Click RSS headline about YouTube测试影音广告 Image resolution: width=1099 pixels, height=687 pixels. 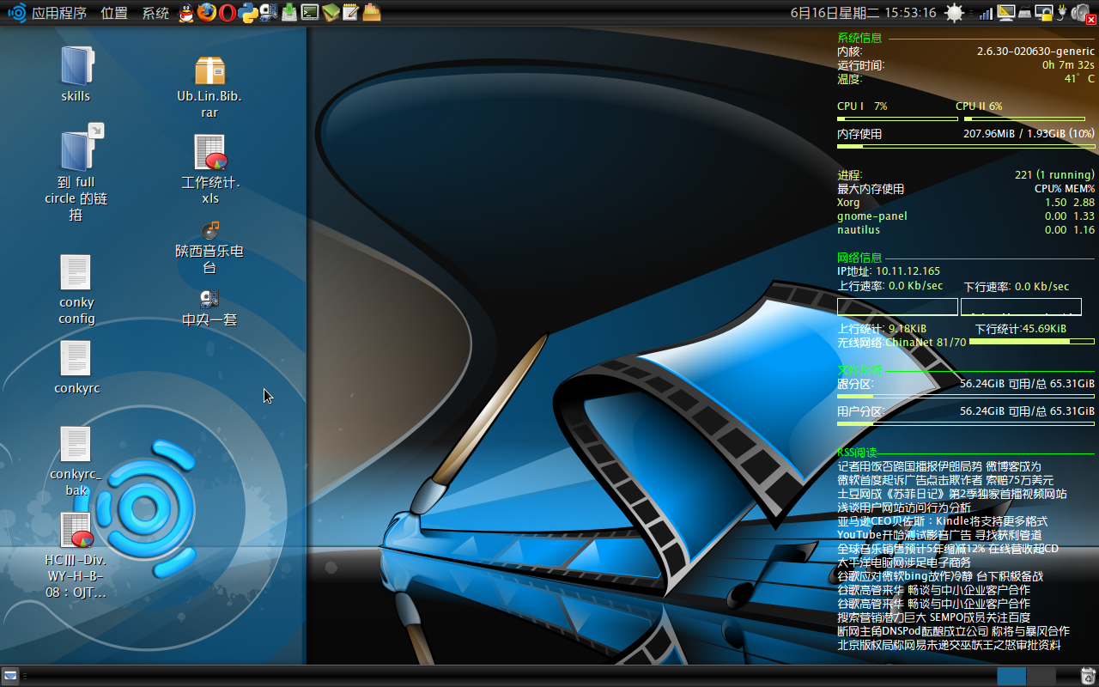(940, 535)
